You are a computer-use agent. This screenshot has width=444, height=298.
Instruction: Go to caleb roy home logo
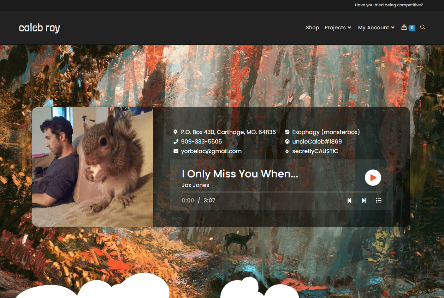[x=39, y=28]
